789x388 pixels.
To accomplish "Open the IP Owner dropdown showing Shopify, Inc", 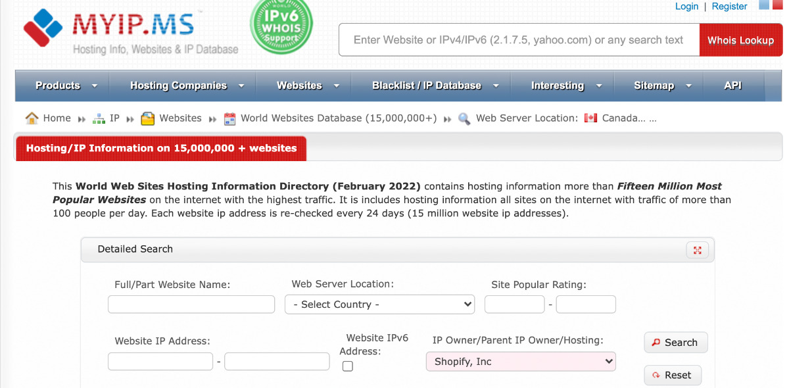I will (x=521, y=362).
